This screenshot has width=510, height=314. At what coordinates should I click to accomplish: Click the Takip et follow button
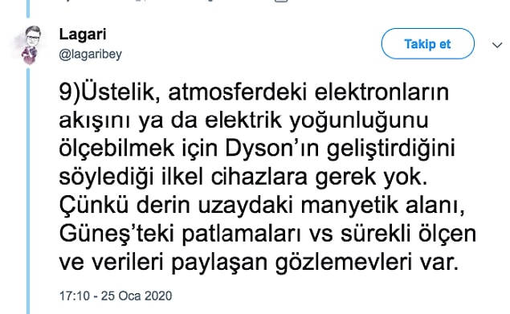[x=428, y=43]
